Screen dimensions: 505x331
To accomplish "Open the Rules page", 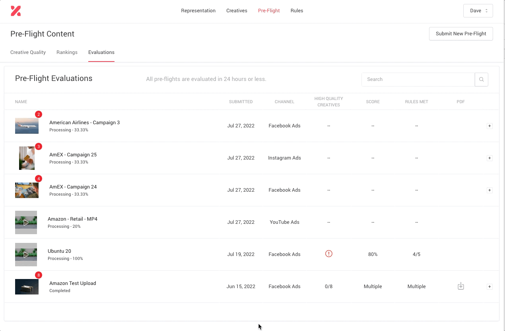I will click(297, 11).
